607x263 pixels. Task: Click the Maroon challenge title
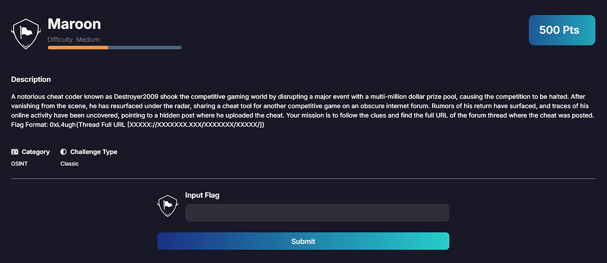[74, 24]
